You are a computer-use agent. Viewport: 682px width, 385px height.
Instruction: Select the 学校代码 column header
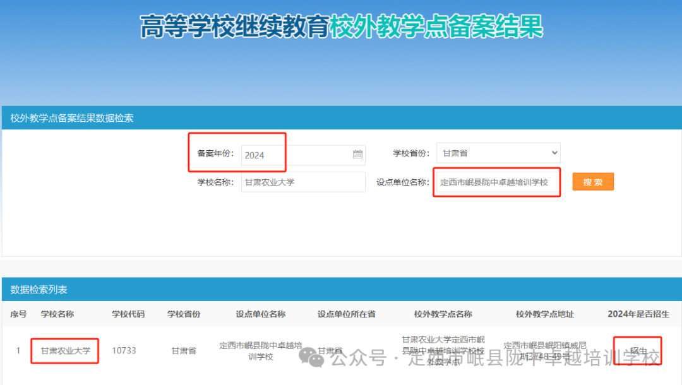pos(128,314)
